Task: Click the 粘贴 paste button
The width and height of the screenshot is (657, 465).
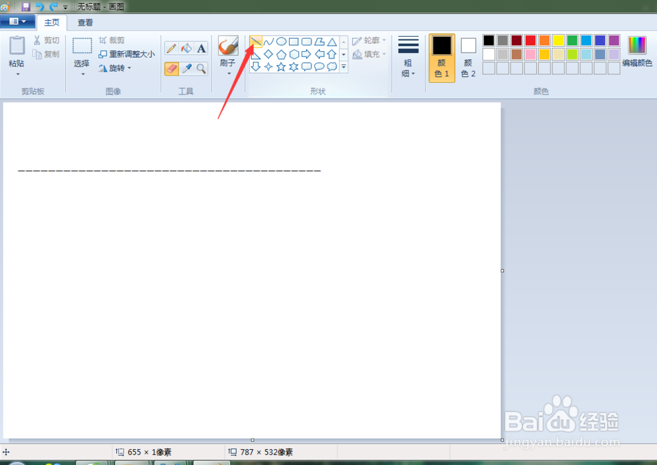Action: coord(17,51)
